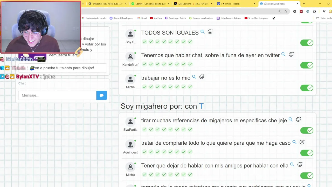Click Michu player avatar

pyautogui.click(x=130, y=167)
